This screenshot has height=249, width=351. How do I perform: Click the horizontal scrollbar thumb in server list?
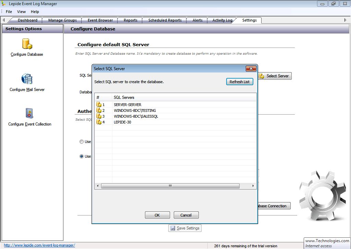pos(170,186)
